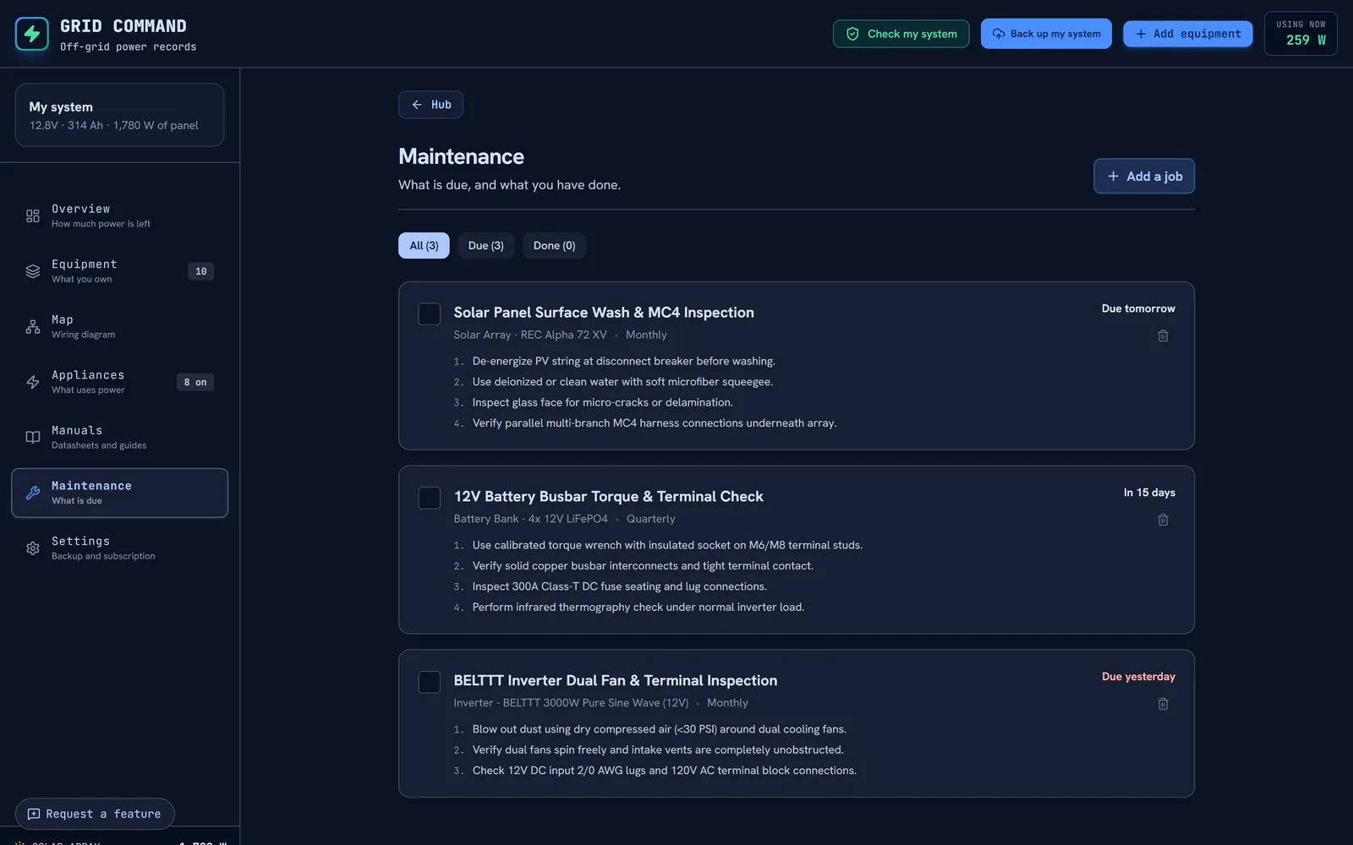Screen dimensions: 1353x845
Task: Click the Settings gear icon in sidebar
Action: [33, 548]
